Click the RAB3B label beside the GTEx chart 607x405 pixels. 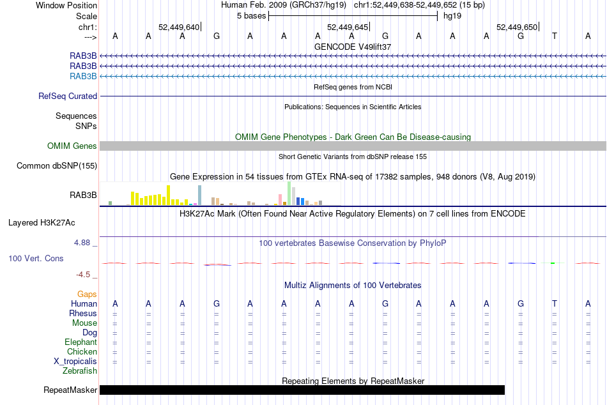point(83,195)
